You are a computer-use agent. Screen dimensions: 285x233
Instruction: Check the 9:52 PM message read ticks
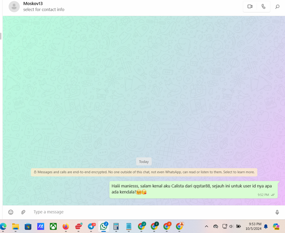[273, 195]
